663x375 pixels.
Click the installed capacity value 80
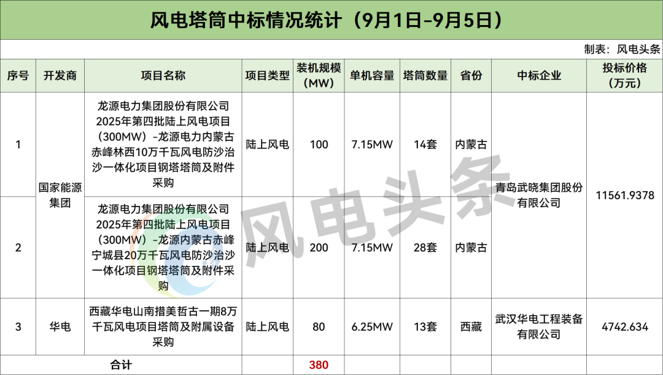point(319,327)
